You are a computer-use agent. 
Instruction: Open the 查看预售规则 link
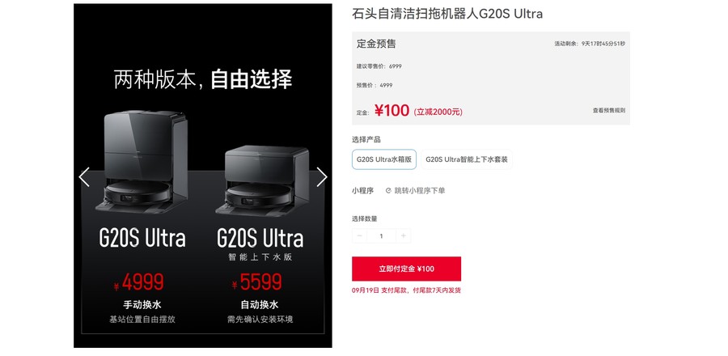608,111
